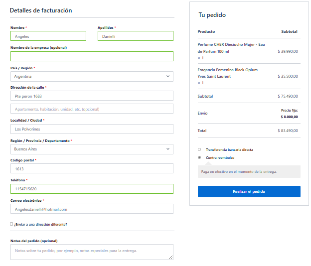The width and height of the screenshot is (311, 266).
Task: Select the Localidad / Ciudad field
Action: point(92,129)
